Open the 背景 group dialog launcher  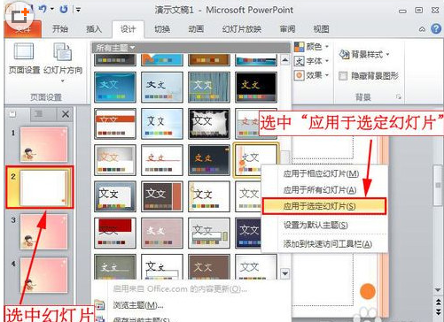click(x=399, y=96)
